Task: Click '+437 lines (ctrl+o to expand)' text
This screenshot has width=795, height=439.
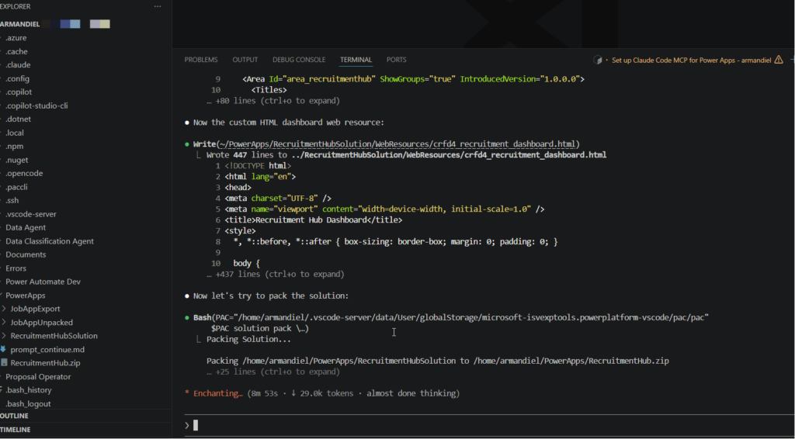Action: pos(276,274)
